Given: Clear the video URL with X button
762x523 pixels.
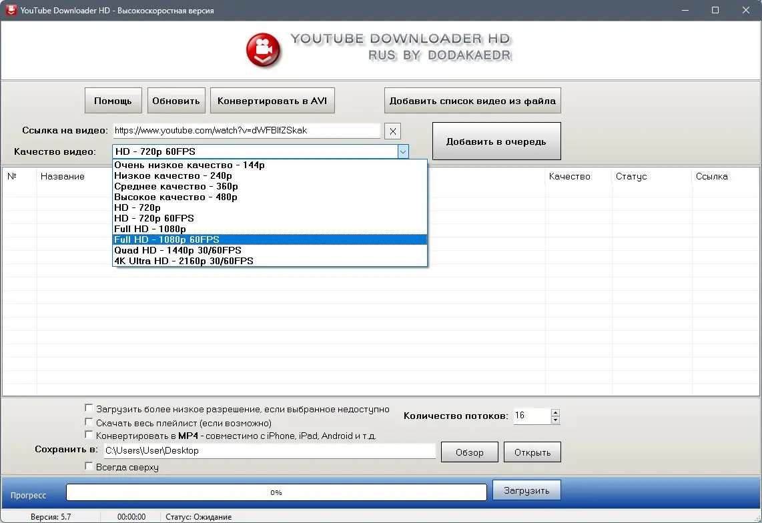Looking at the screenshot, I should click(392, 131).
